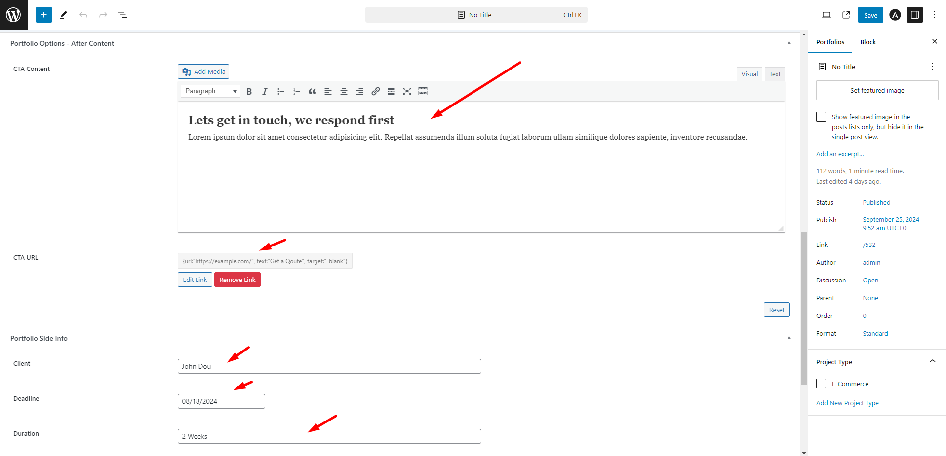Align text center
946x456 pixels.
coord(344,91)
